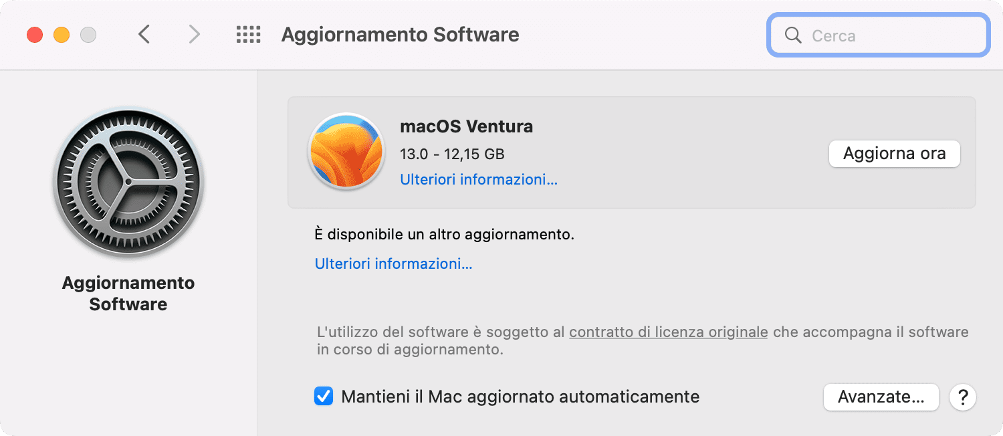Uncheck the automatic Mac updates checkbox

pyautogui.click(x=324, y=397)
